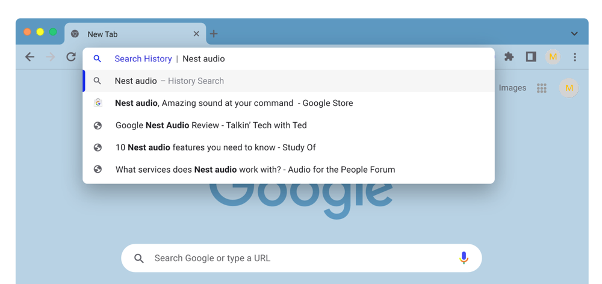
Task: Reload the page
Action: pyautogui.click(x=71, y=57)
